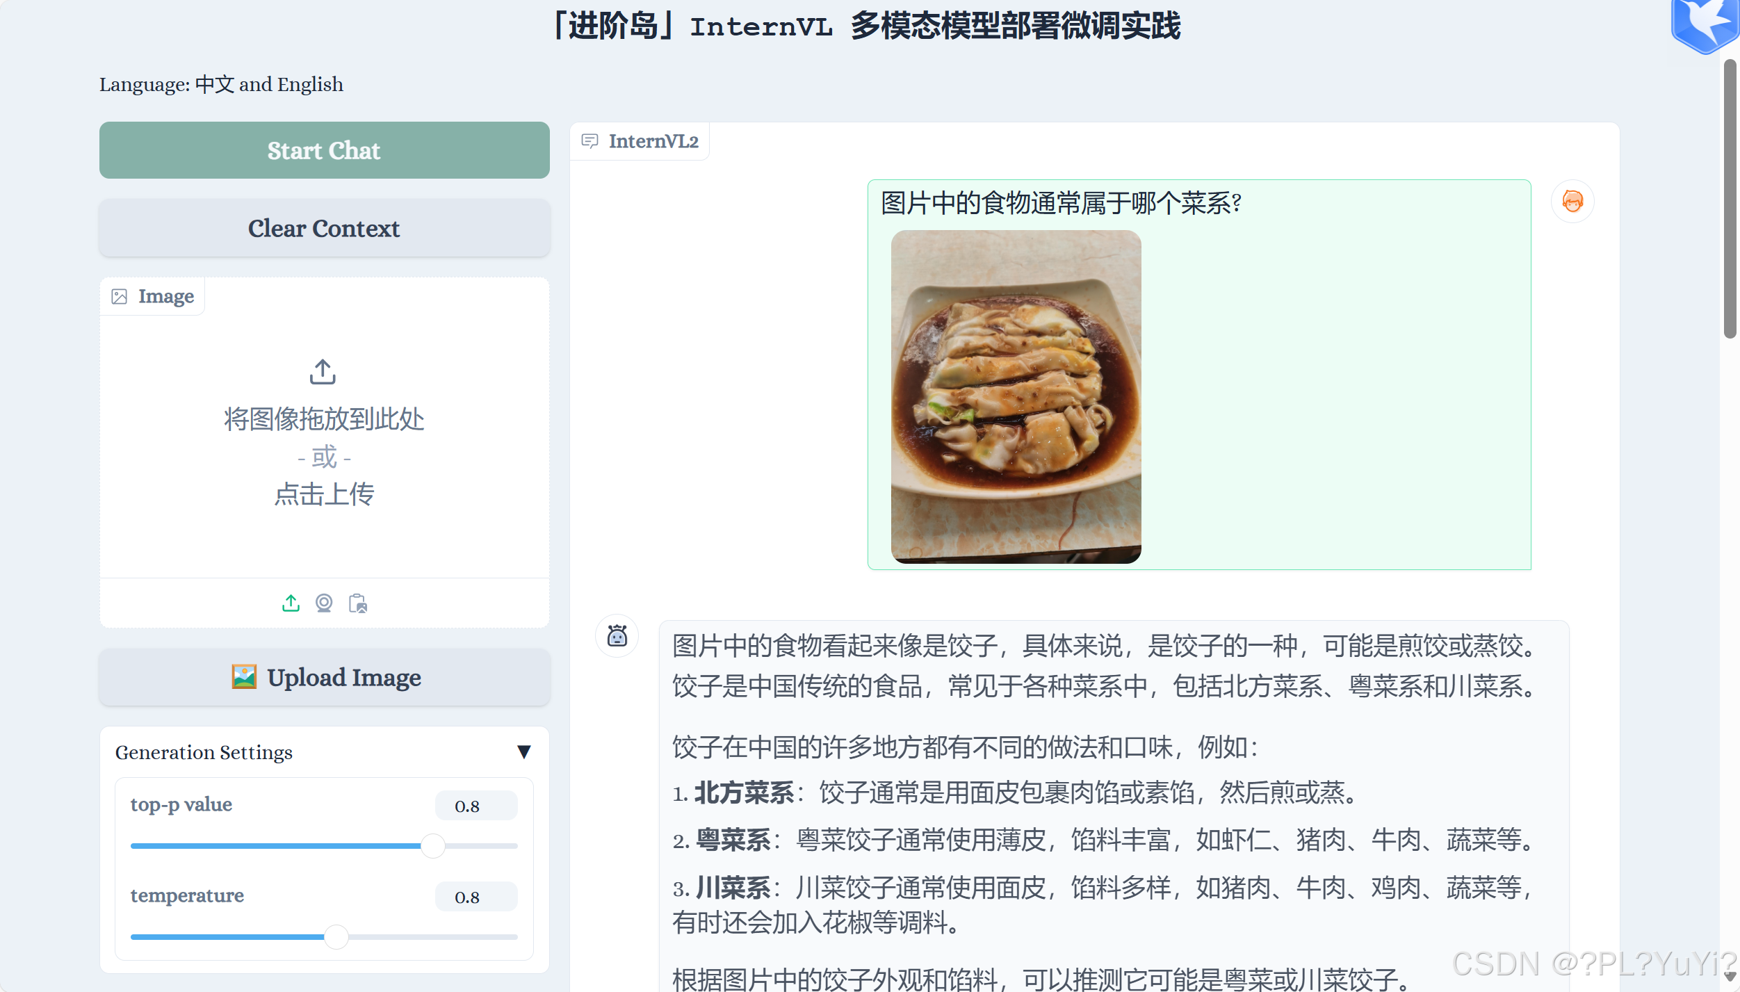
Task: Collapse the Generation Settings section
Action: pos(524,751)
